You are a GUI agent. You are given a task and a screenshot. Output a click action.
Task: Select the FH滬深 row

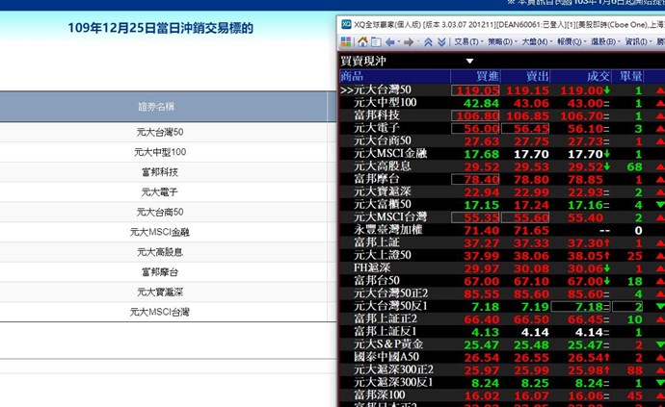click(x=502, y=267)
